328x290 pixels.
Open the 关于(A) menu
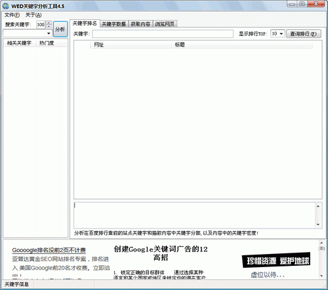(33, 15)
